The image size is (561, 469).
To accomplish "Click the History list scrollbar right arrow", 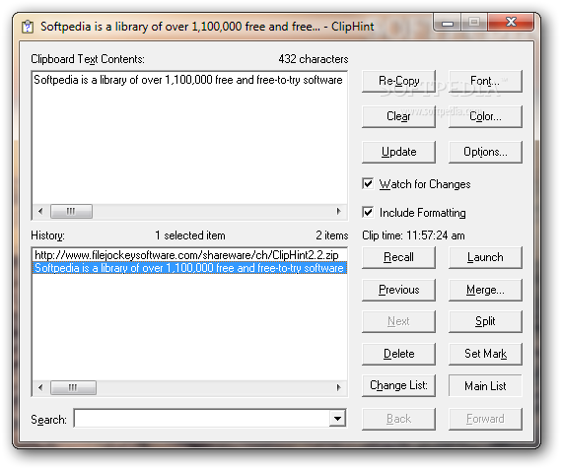I will pyautogui.click(x=339, y=387).
